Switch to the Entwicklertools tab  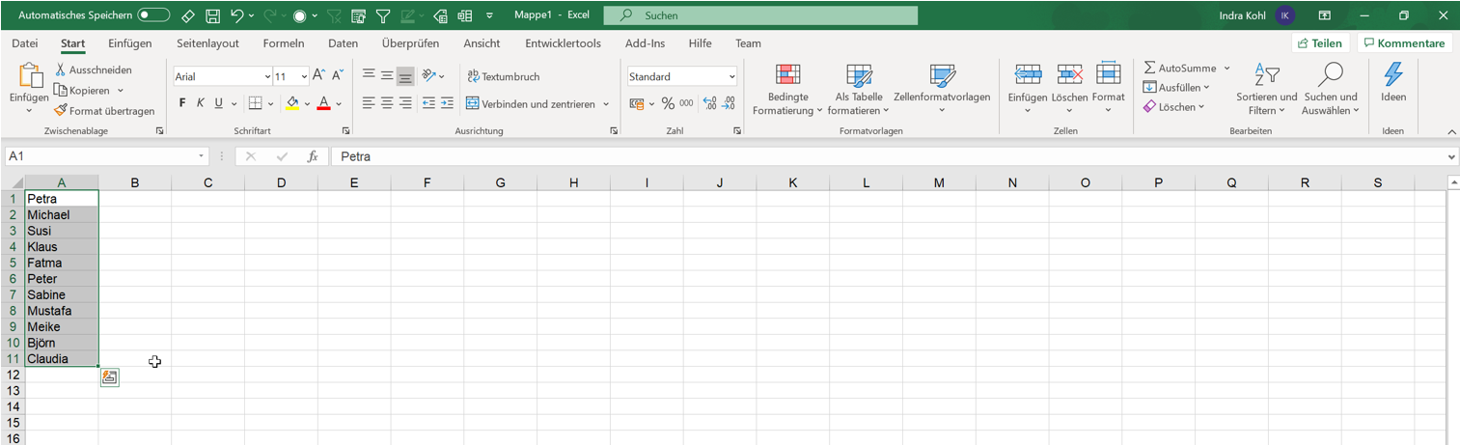click(x=563, y=43)
